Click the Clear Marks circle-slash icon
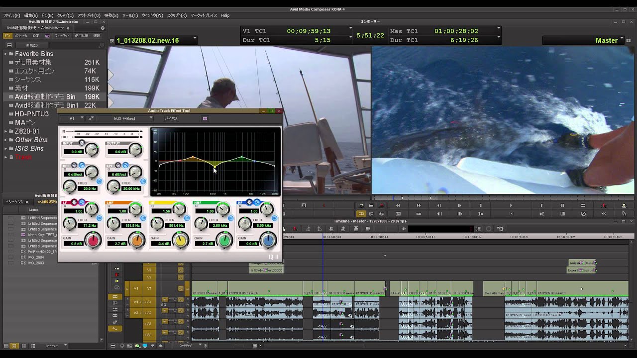Viewport: 637px width, 358px height. [583, 214]
